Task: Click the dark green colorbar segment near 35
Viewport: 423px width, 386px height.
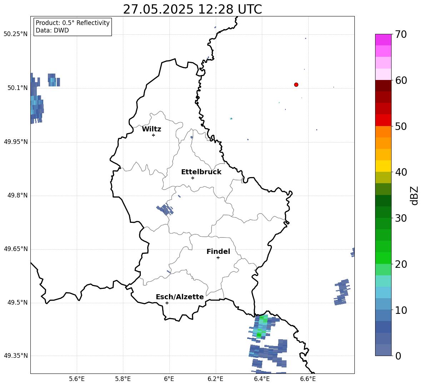Action: click(x=383, y=201)
